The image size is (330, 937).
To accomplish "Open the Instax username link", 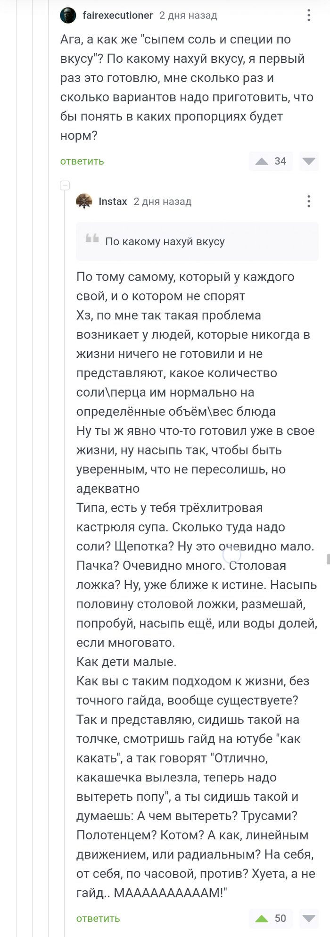I will tap(113, 201).
